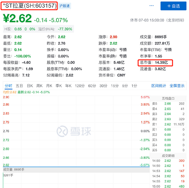
Task: Switch to 日K chart tab
Action: [30, 86]
